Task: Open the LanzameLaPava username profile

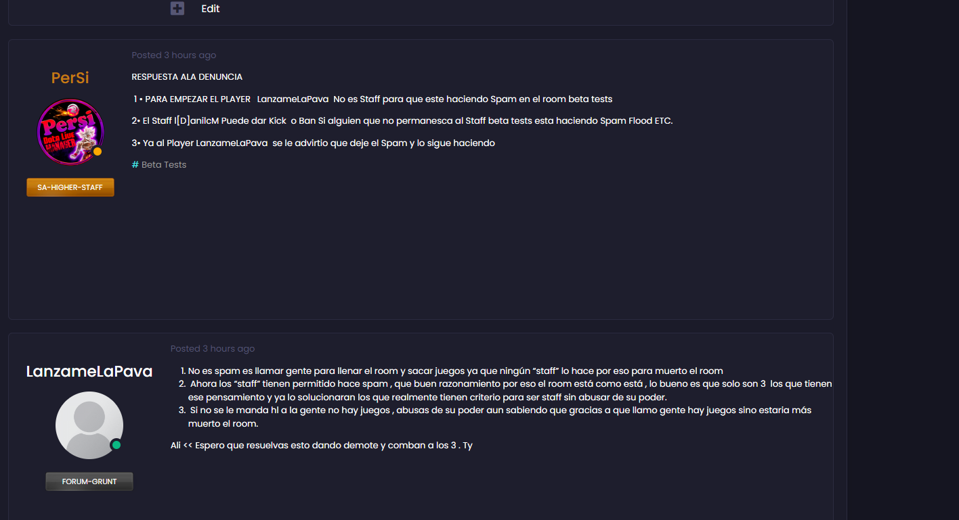Action: click(89, 371)
